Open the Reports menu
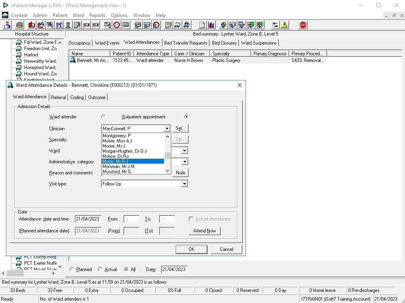405x303 pixels. pyautogui.click(x=97, y=15)
